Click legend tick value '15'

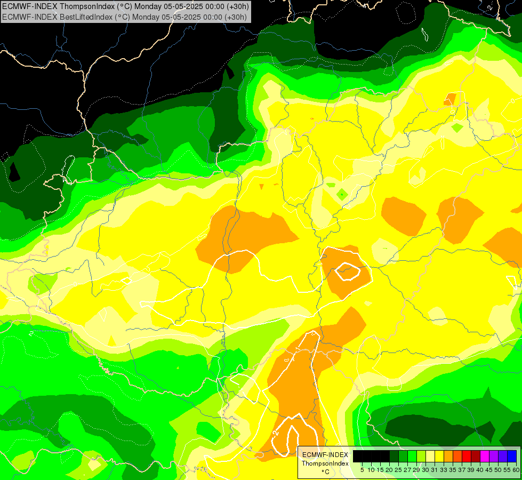coord(381,470)
